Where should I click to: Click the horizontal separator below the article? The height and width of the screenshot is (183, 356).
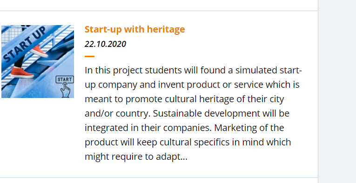(x=159, y=178)
